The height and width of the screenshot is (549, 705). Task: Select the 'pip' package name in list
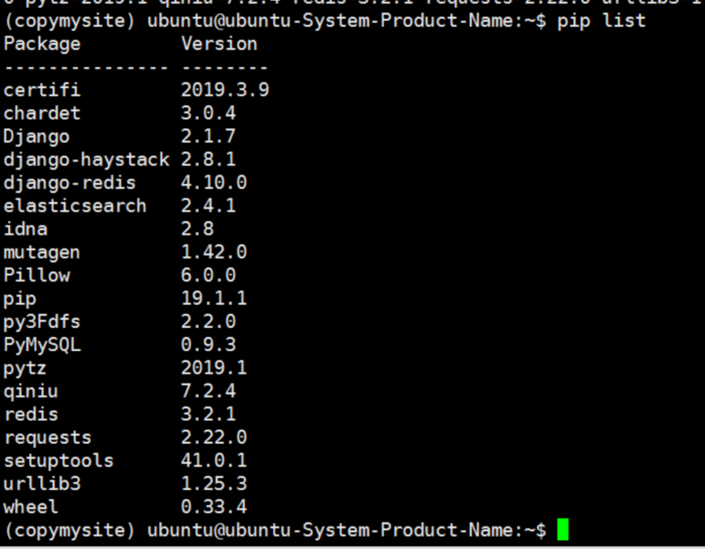(x=20, y=300)
